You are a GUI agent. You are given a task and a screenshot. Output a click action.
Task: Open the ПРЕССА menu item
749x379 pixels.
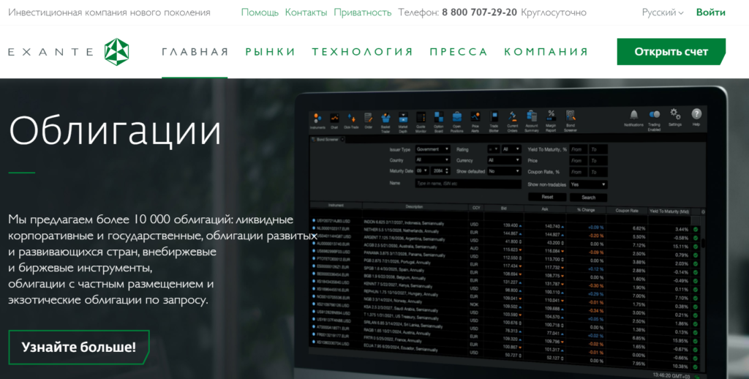[459, 52]
